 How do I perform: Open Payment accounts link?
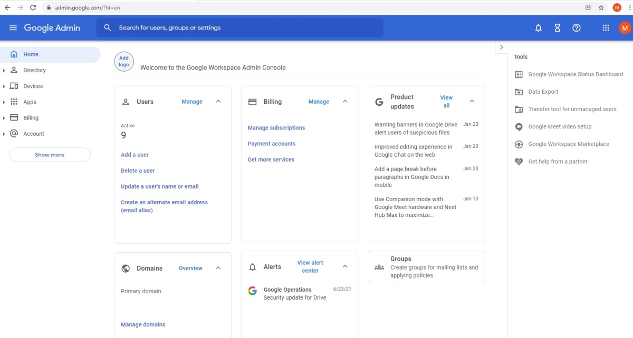click(x=272, y=144)
